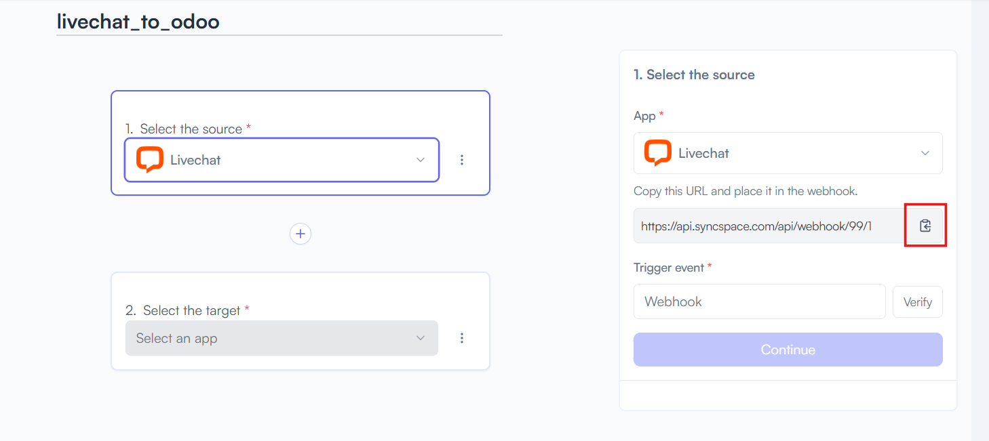Open the 'Select an app' target dropdown
This screenshot has width=989, height=441.
[x=282, y=338]
